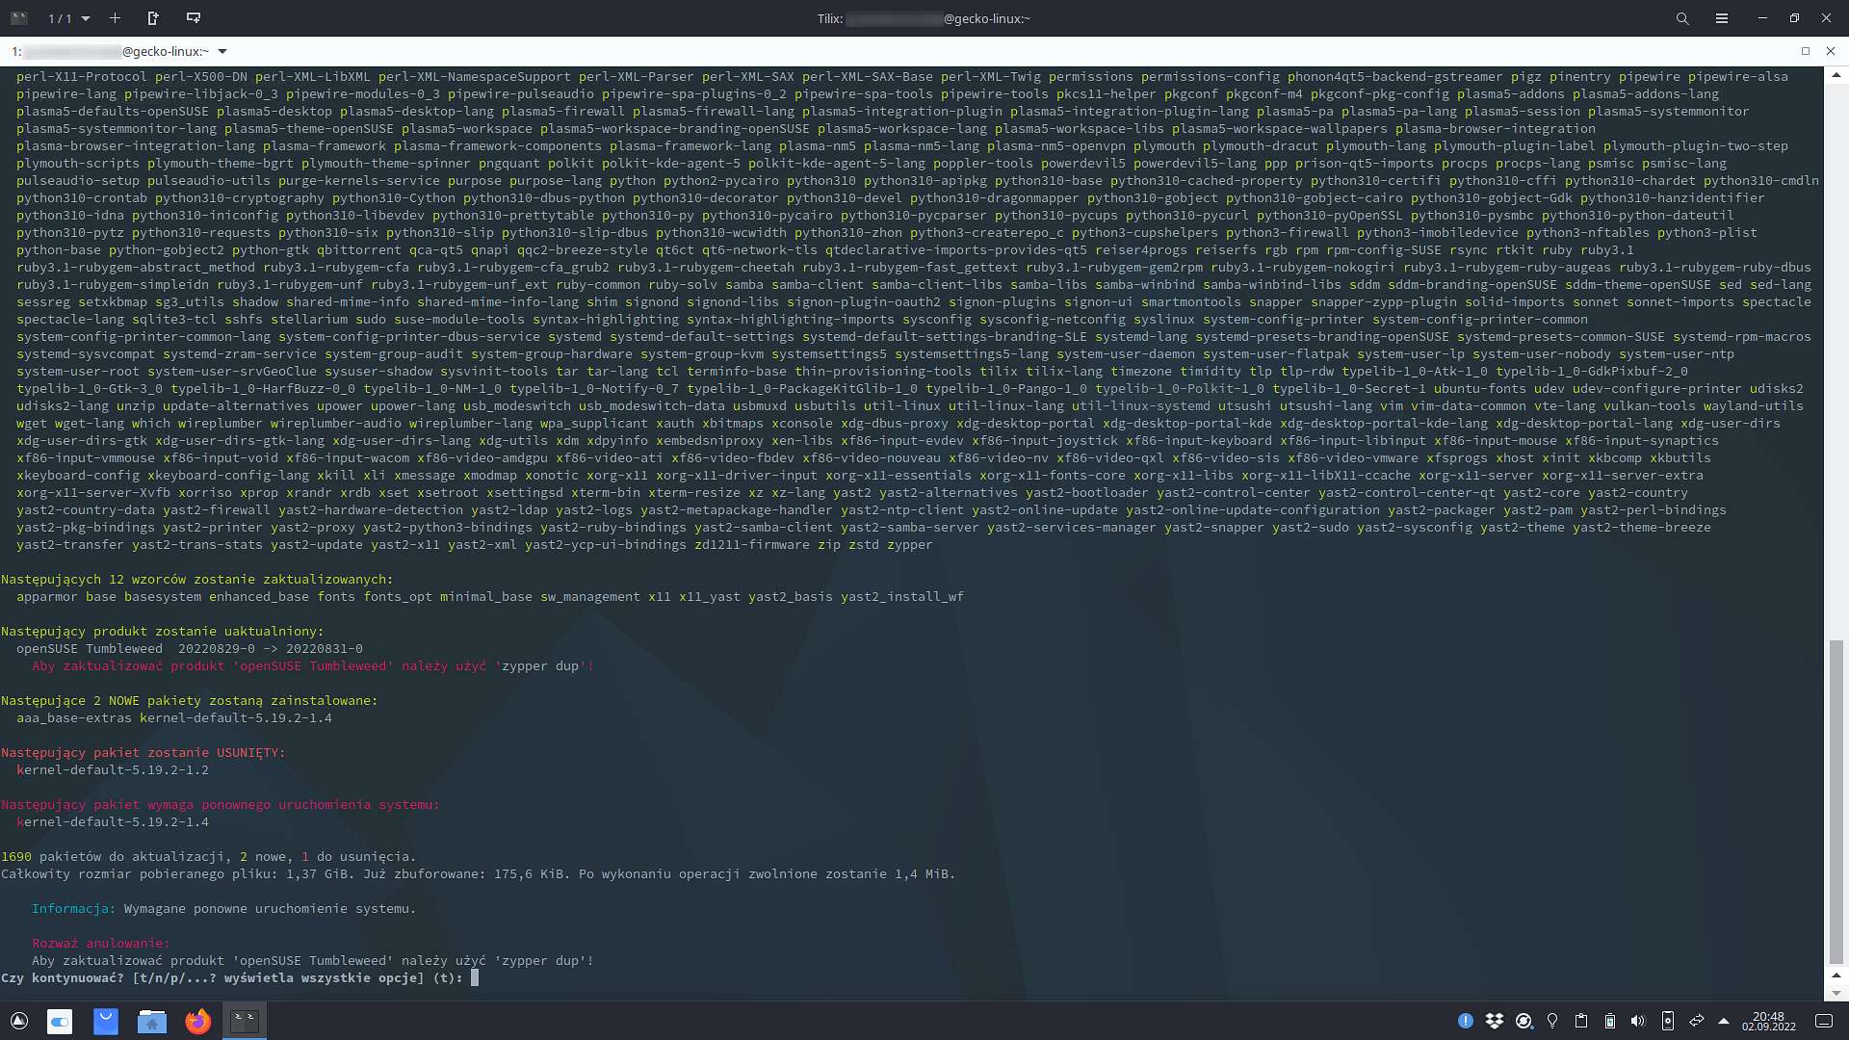The image size is (1849, 1040).
Task: Click the terminal prompt input cursor
Action: point(475,977)
